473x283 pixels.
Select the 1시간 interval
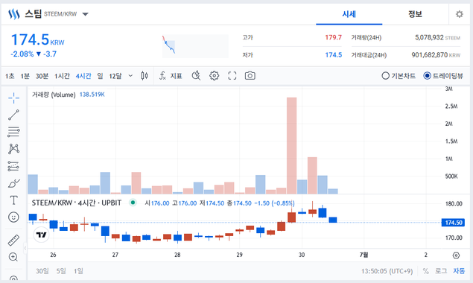pos(62,76)
